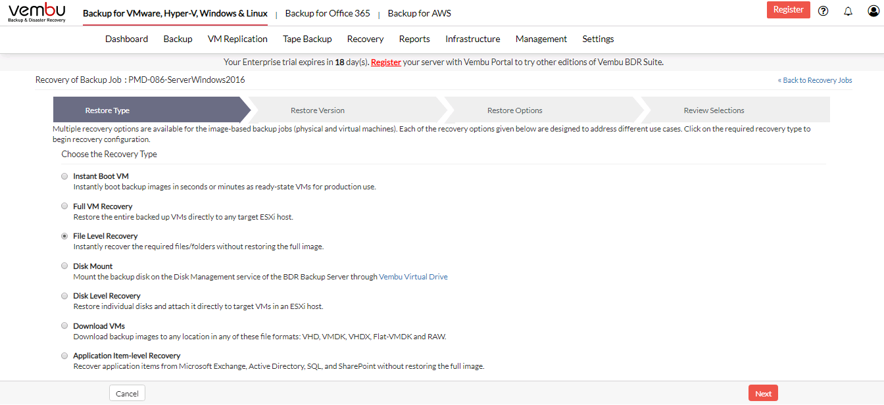Switch to Backup for AWS tab
This screenshot has height=405, width=884.
click(x=420, y=13)
